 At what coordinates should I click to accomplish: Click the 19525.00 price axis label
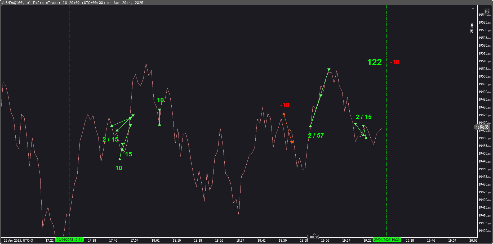click(484, 38)
